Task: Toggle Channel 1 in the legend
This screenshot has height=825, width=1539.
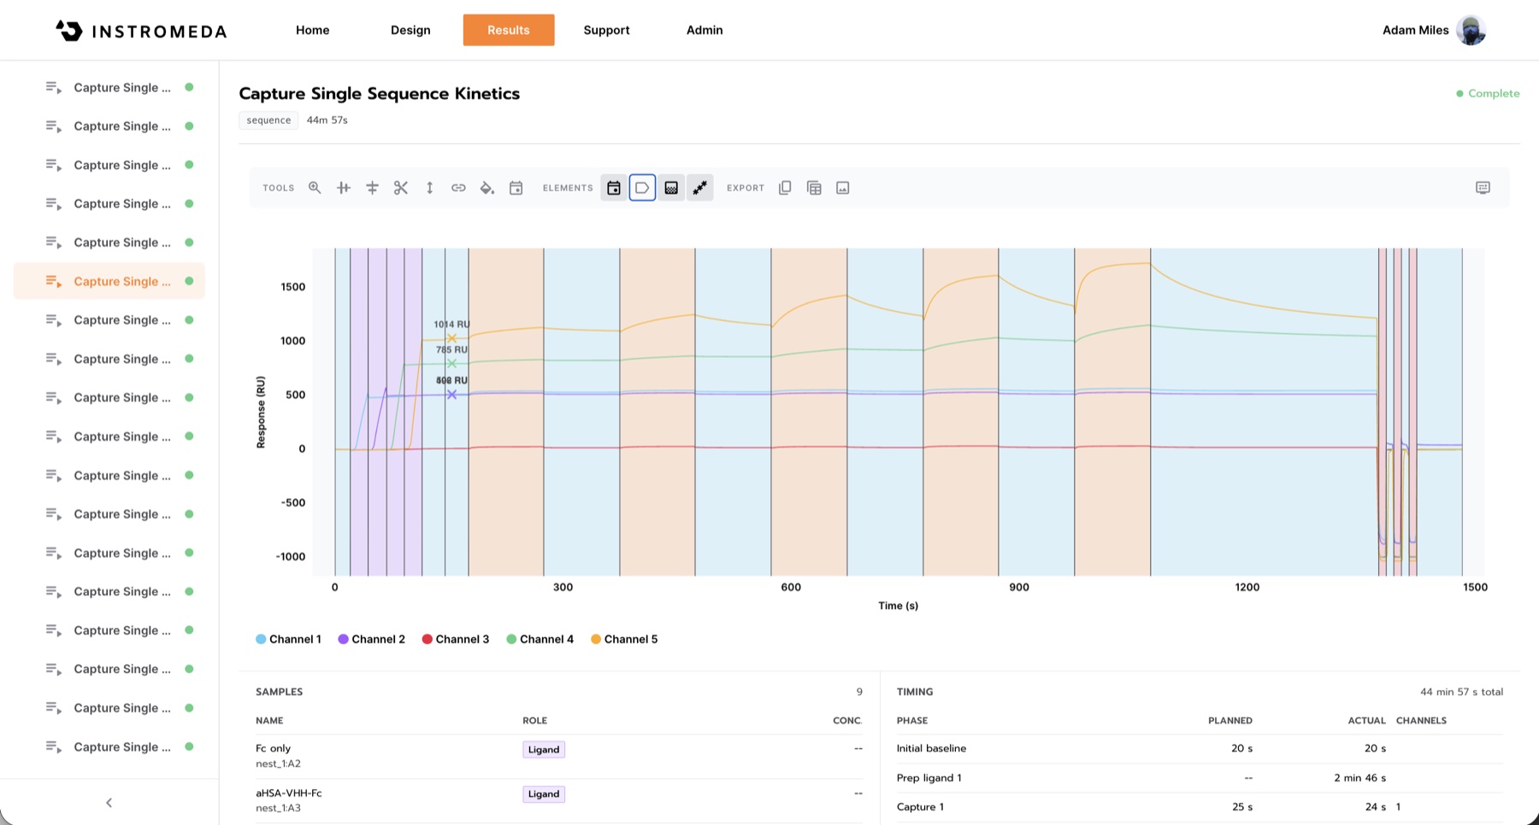Action: 288,639
